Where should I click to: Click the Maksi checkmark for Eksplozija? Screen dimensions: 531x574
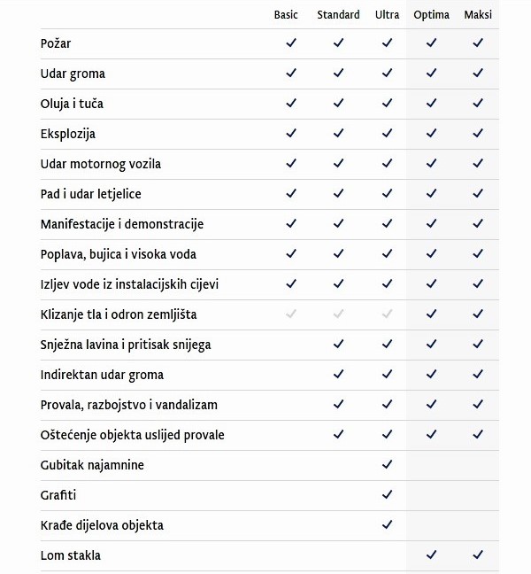coord(478,133)
